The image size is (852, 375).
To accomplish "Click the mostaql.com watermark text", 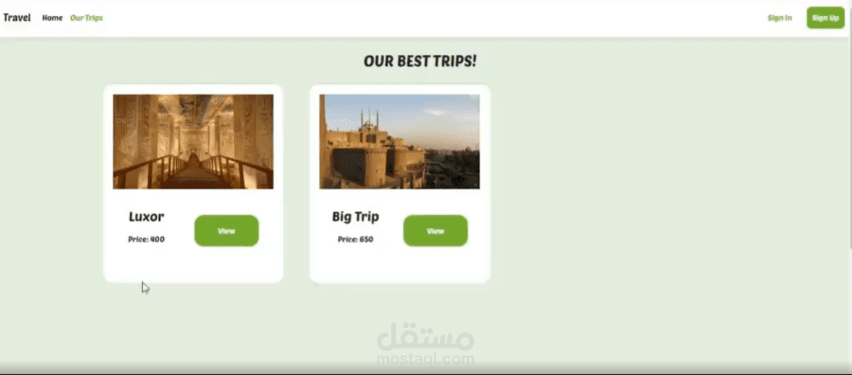I will [x=425, y=359].
